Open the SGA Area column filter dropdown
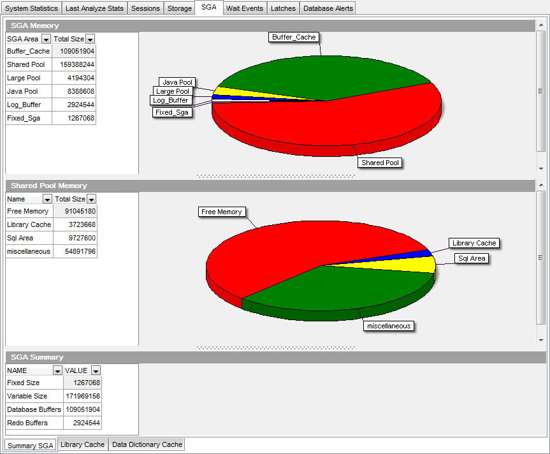Image resolution: width=550 pixels, height=454 pixels. tap(46, 39)
